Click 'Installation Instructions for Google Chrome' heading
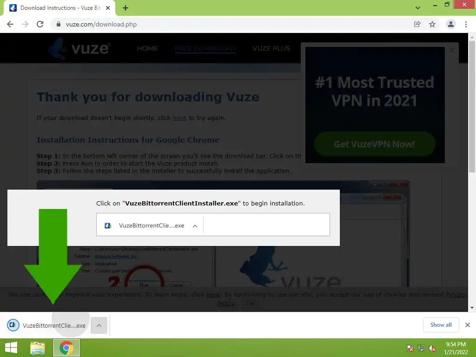 (128, 140)
